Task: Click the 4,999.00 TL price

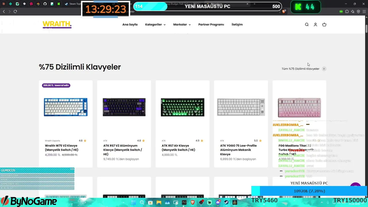Action: click(170, 155)
